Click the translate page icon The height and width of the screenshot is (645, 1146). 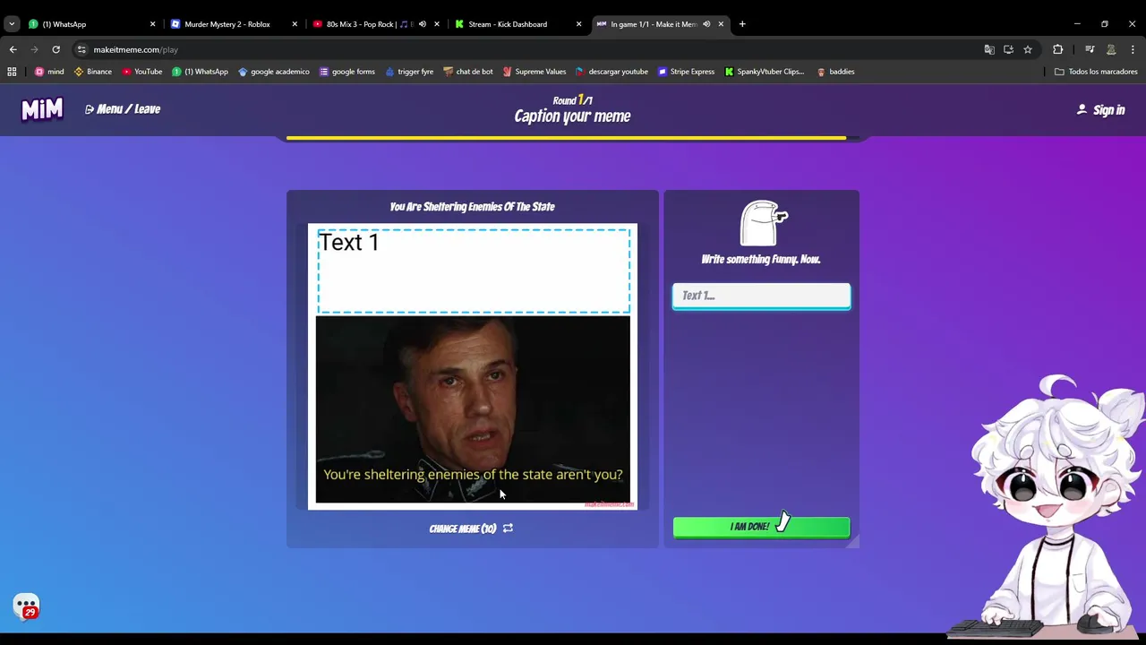[x=989, y=49]
